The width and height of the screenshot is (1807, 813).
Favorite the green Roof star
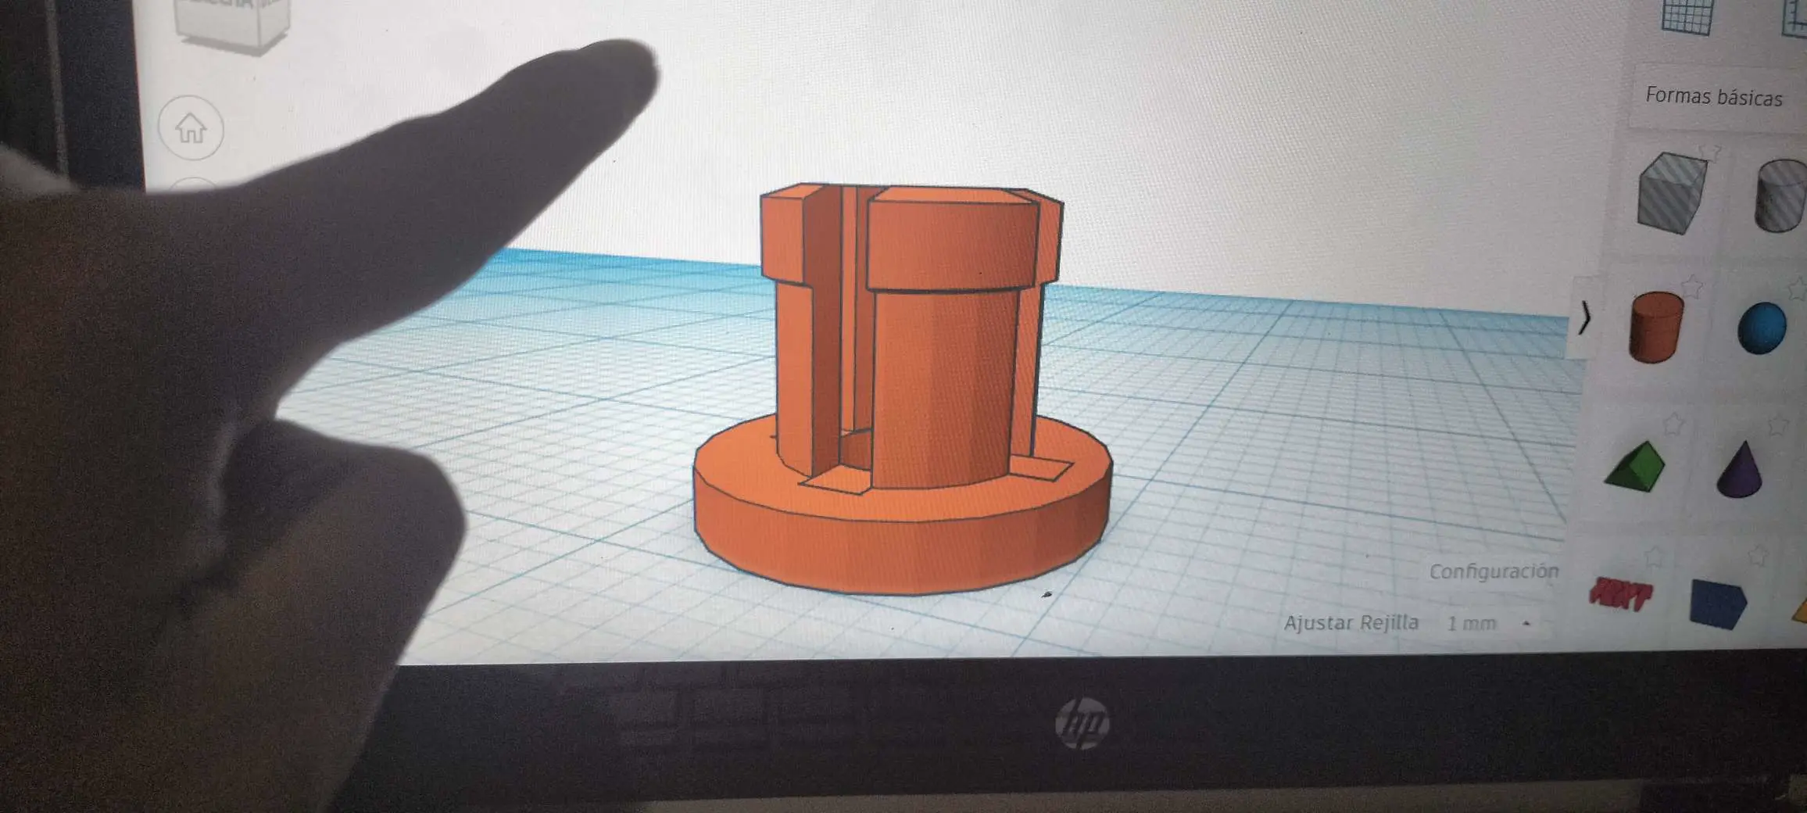(1673, 423)
